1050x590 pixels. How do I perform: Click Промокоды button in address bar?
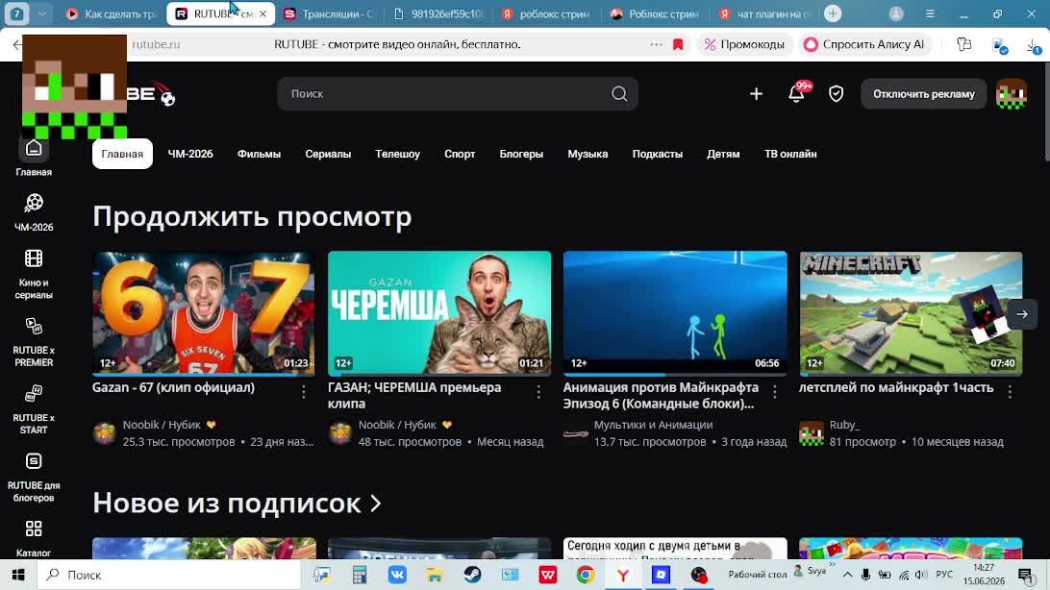click(x=744, y=45)
